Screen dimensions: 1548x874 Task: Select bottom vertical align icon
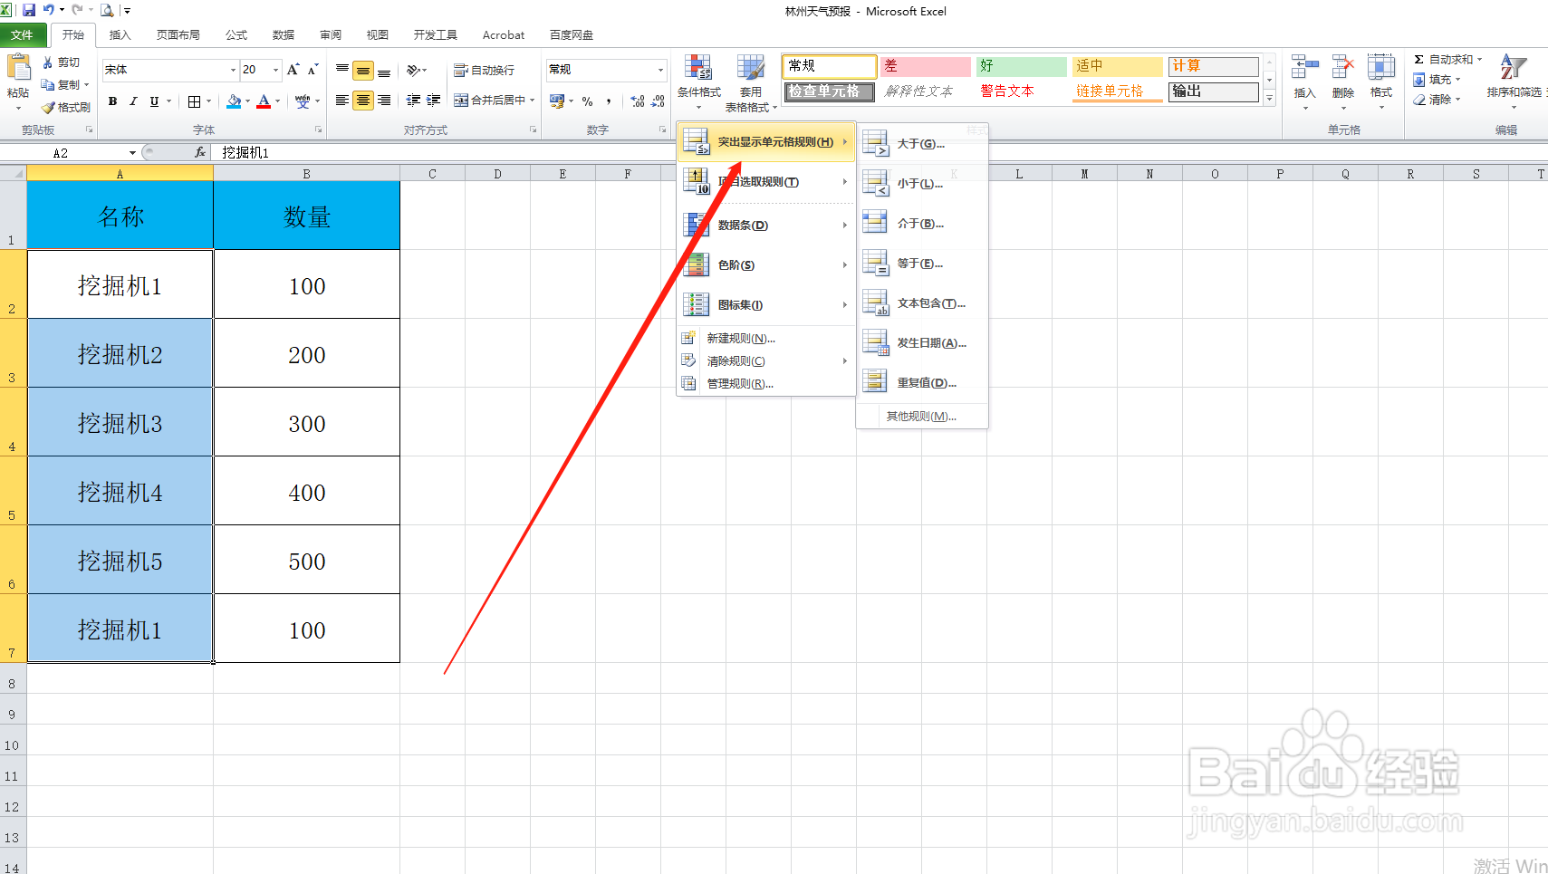(384, 70)
